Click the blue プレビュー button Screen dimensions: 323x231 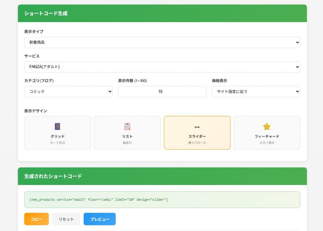click(x=100, y=219)
